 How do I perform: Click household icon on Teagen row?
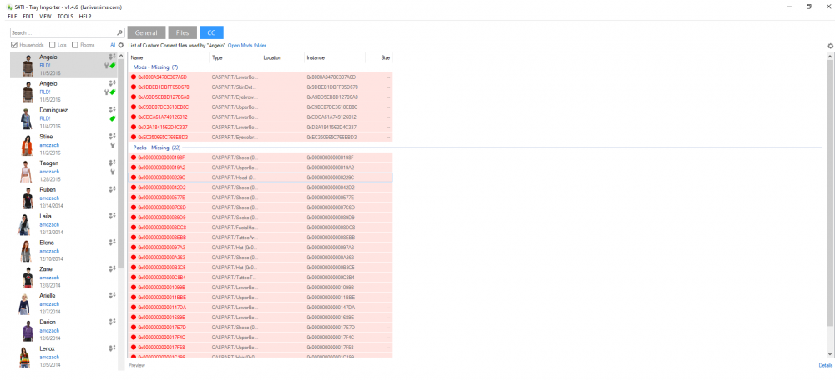(x=112, y=162)
